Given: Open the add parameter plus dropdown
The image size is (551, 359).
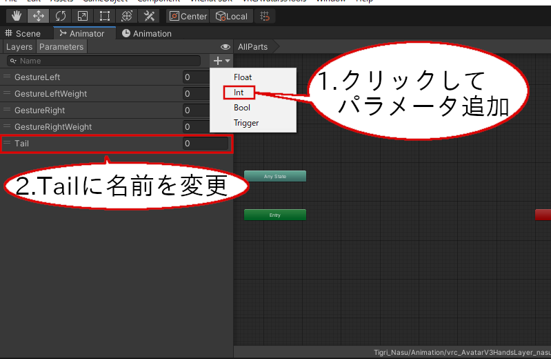Looking at the screenshot, I should 221,61.
